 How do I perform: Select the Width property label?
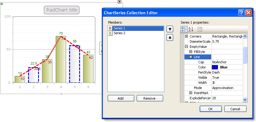202,83
